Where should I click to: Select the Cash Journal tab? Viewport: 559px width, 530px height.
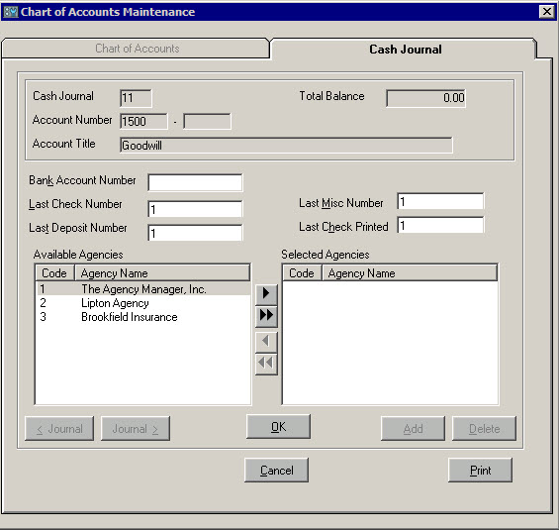[404, 50]
